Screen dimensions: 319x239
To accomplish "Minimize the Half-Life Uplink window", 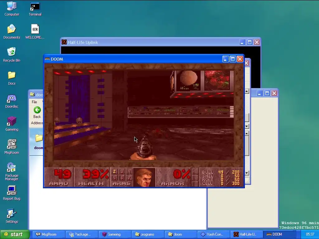I will pos(242,42).
